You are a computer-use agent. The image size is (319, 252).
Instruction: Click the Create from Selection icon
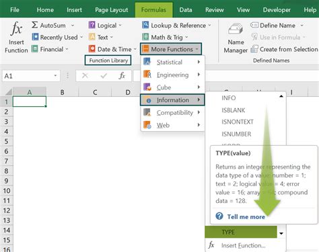[x=254, y=49]
